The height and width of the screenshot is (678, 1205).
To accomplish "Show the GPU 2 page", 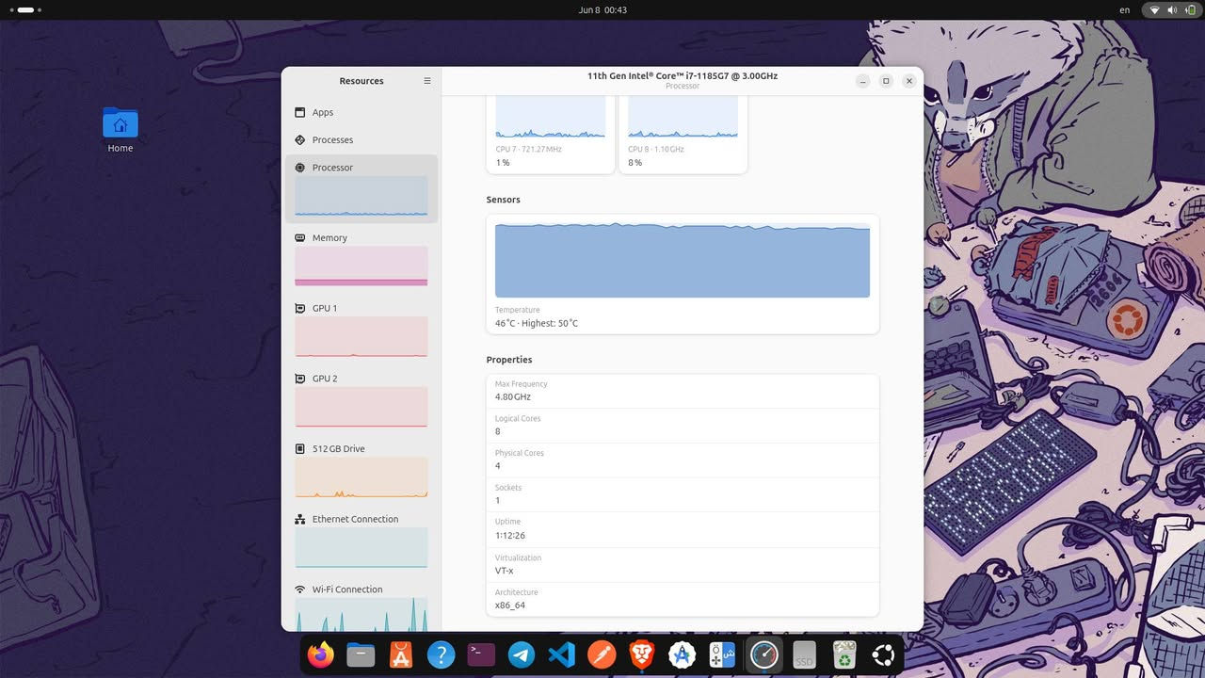I will click(x=361, y=399).
